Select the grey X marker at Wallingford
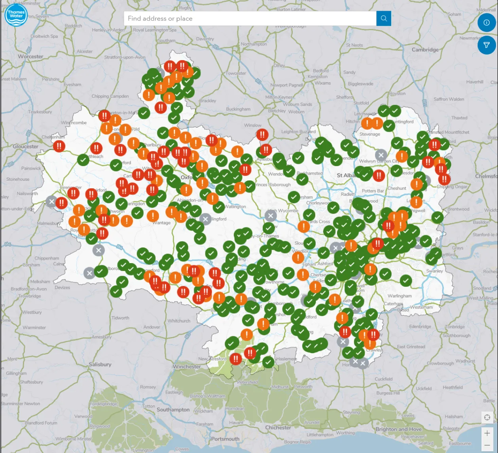 205,219
